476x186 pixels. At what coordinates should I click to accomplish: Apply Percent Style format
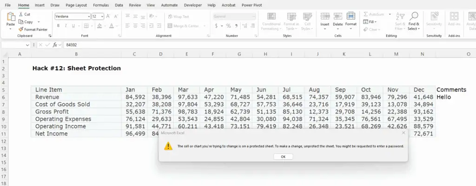coord(229,26)
